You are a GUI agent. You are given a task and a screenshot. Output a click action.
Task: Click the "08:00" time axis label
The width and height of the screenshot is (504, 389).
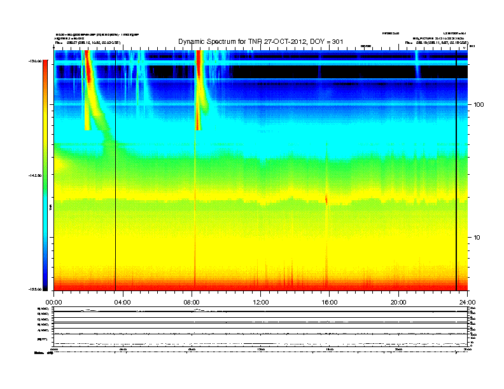click(192, 303)
